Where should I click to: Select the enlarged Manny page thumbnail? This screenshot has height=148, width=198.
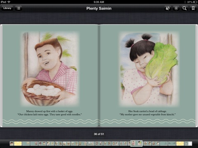coord(133,143)
